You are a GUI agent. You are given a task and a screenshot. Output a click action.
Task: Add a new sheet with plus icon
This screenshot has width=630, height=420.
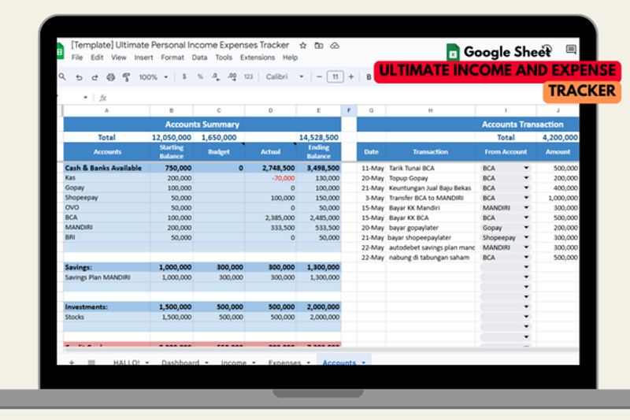pos(72,362)
